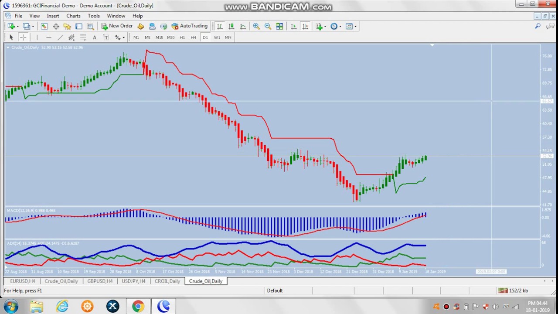
Task: Collapse the Crude_Oil,Daily chart title arrow
Action: [x=8, y=47]
